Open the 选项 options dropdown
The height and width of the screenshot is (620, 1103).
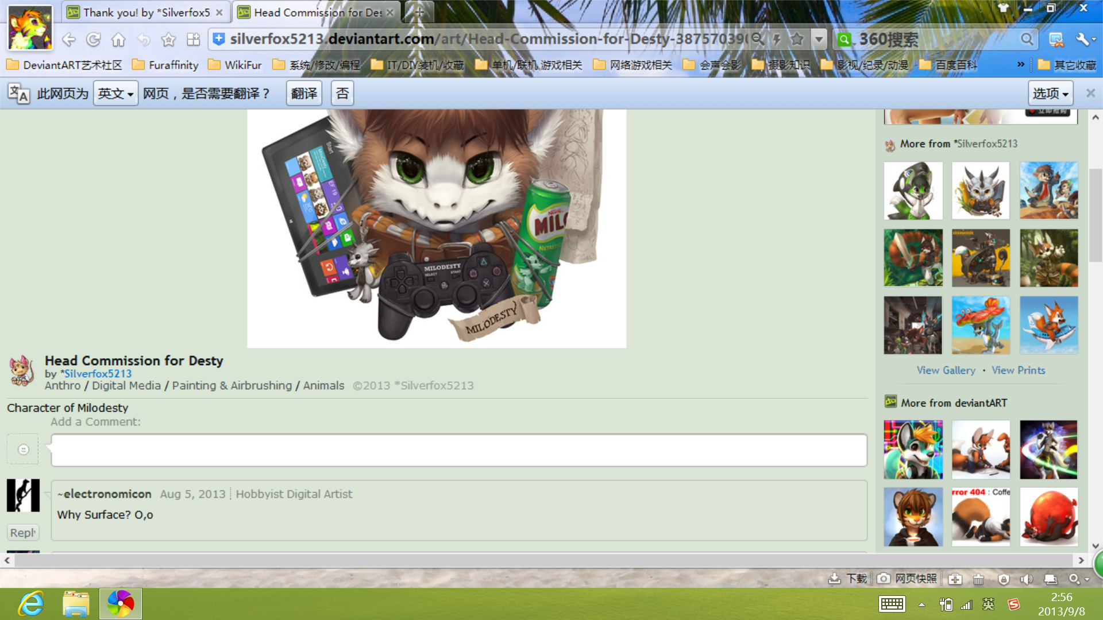1050,94
